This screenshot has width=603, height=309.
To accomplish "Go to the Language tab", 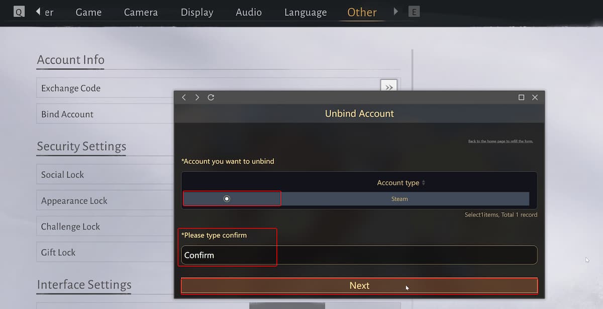I will 305,12.
